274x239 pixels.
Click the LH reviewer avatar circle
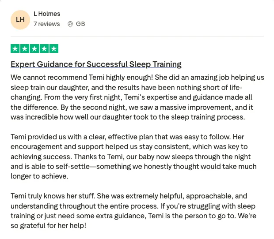pos(20,20)
